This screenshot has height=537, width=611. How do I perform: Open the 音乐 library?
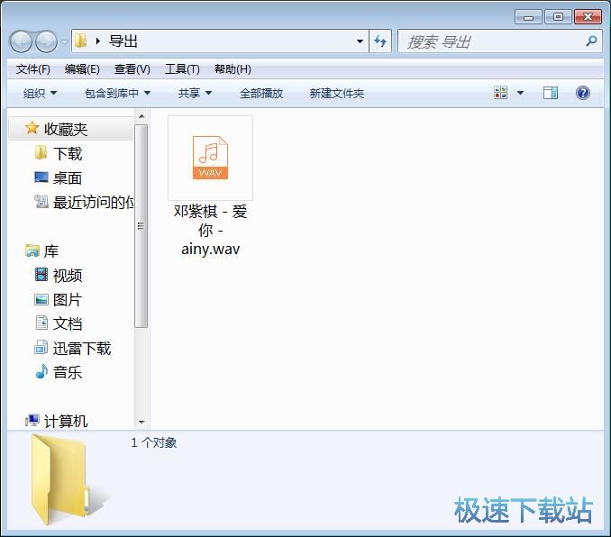pos(68,373)
